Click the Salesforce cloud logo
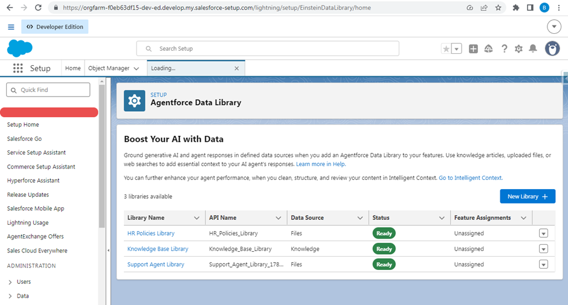Image resolution: width=568 pixels, height=305 pixels. pos(19,48)
